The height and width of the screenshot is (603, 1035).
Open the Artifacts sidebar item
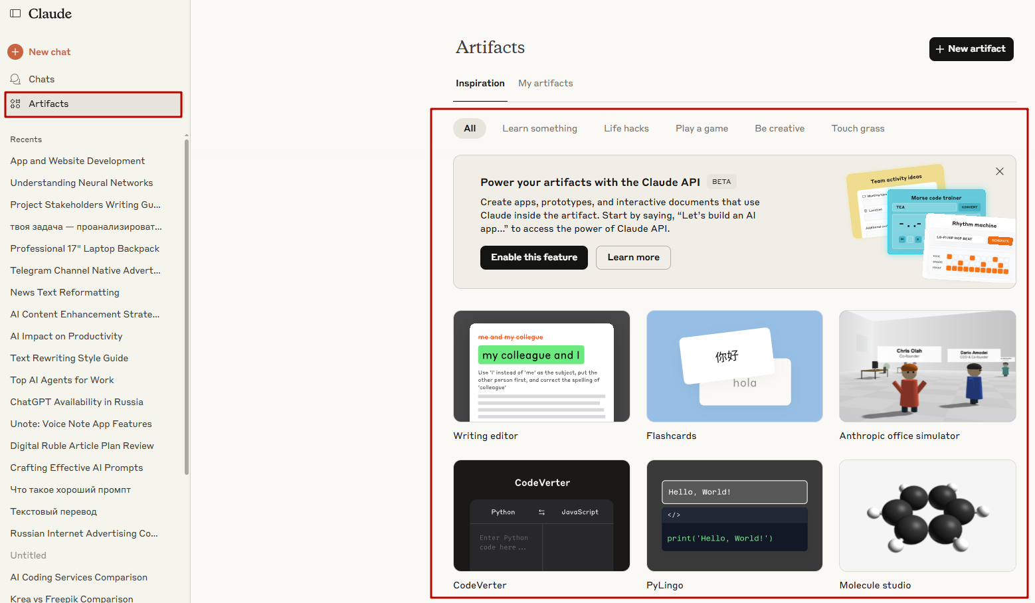(94, 104)
